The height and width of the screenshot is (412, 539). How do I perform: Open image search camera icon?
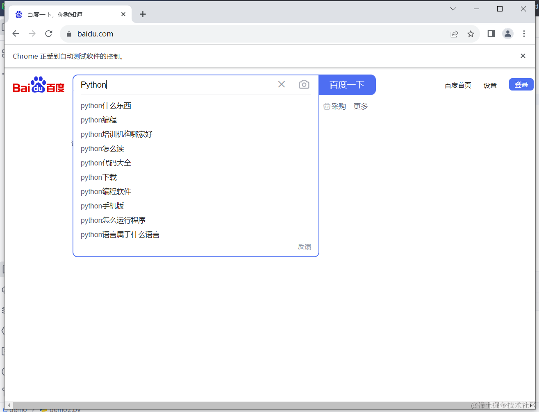click(304, 84)
